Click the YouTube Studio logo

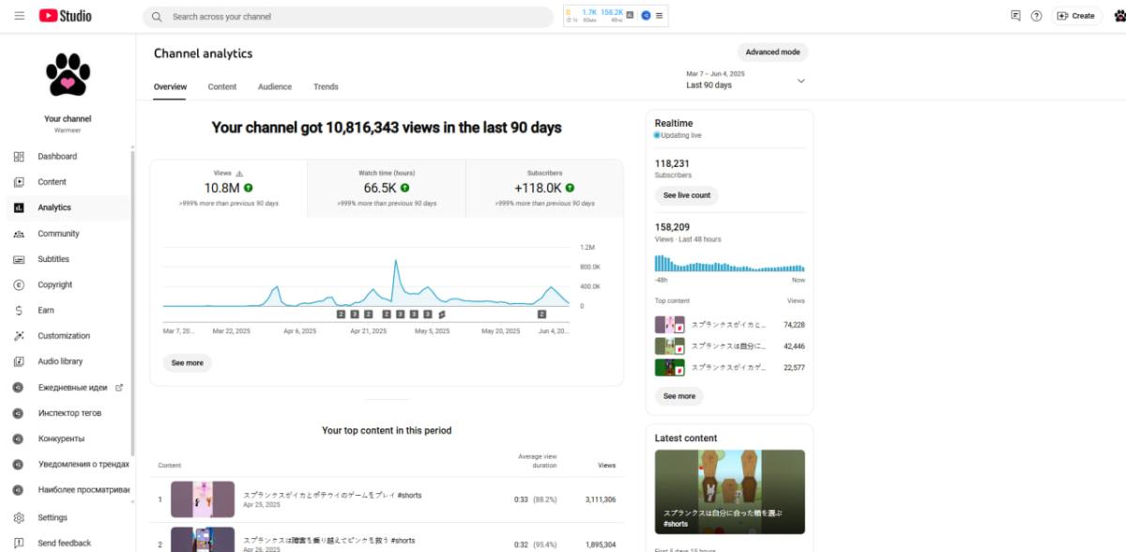65,16
